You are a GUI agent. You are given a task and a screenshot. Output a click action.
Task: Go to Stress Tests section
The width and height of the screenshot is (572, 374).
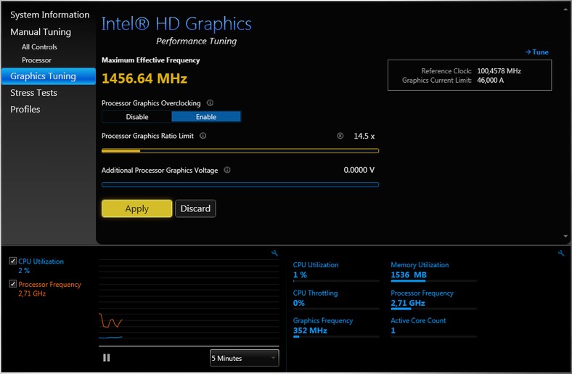tap(33, 93)
